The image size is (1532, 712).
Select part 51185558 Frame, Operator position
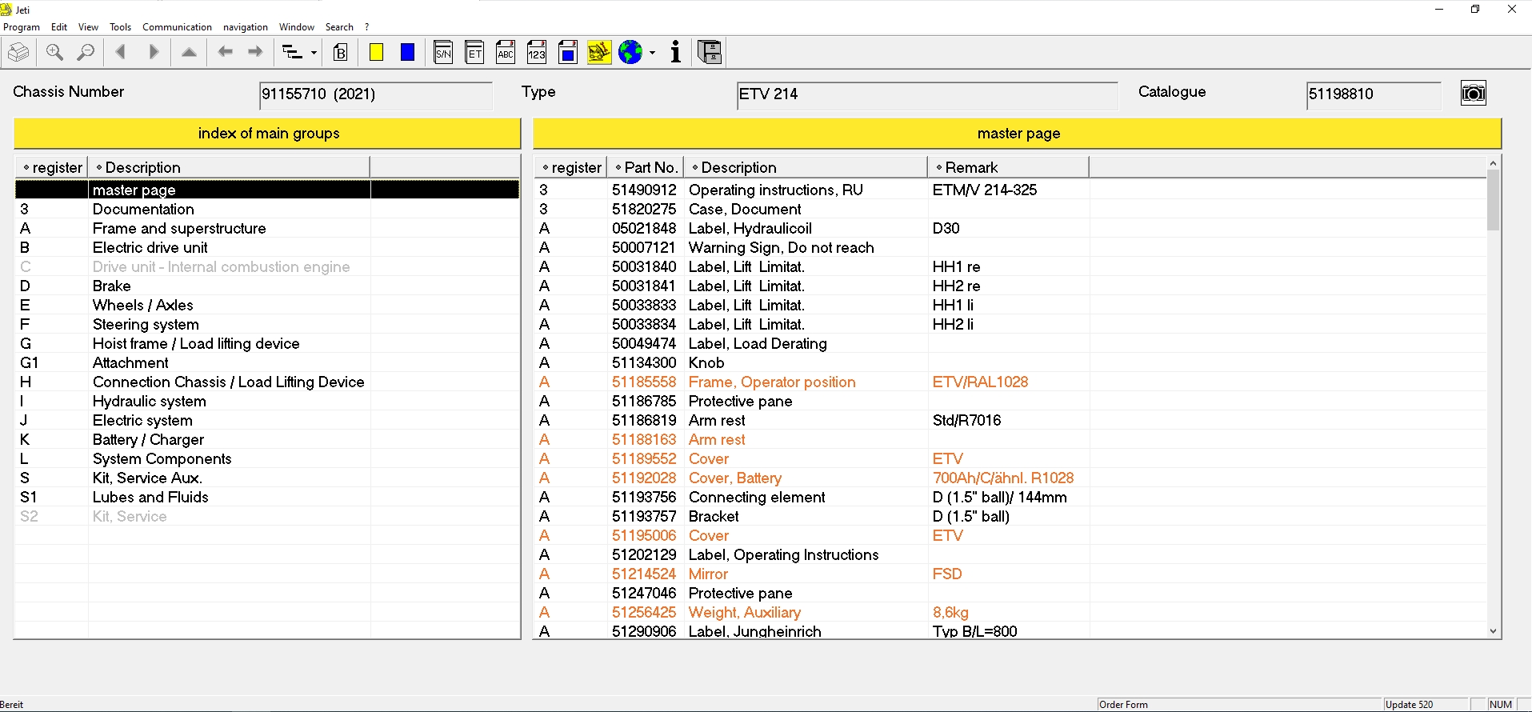[x=1010, y=382]
